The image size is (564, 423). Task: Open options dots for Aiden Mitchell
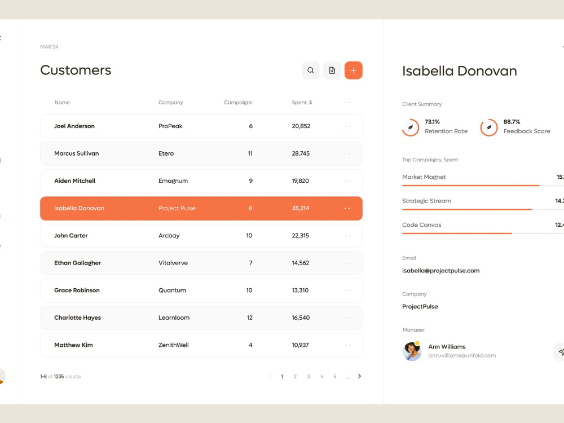[347, 181]
